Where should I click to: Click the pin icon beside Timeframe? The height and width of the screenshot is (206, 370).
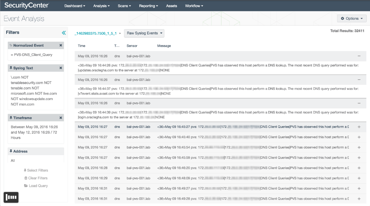[x=11, y=118]
